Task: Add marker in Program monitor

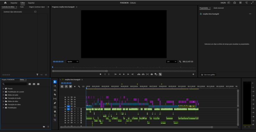Action: pyautogui.click(x=100, y=74)
